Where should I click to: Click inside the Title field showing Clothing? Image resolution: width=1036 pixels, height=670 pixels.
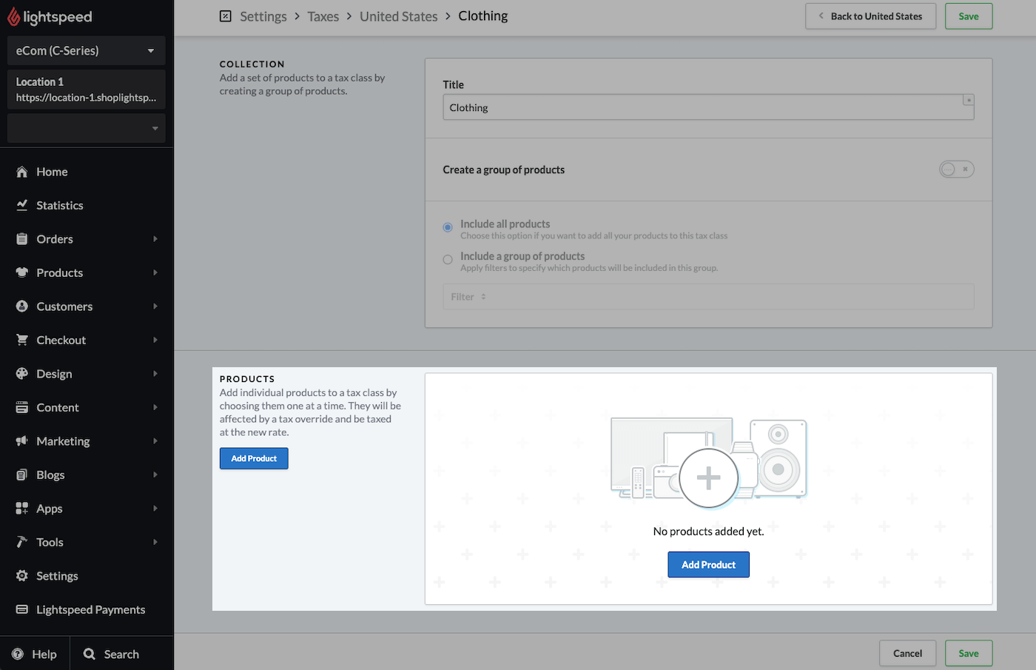708,107
